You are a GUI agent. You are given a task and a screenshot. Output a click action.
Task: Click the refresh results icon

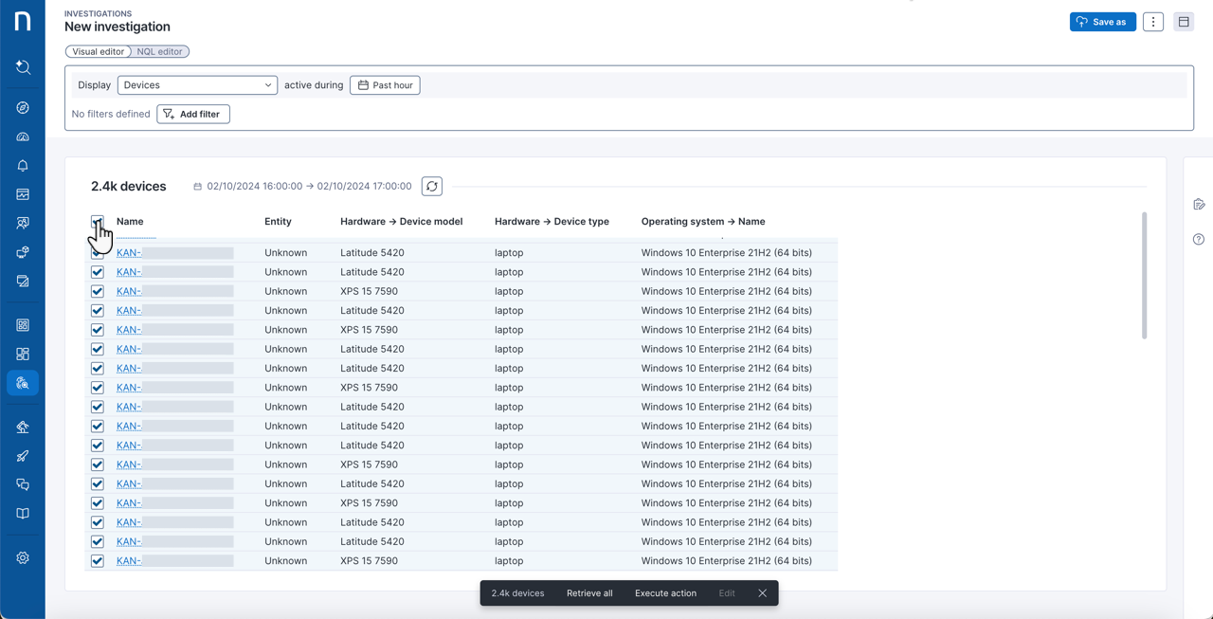coord(432,187)
